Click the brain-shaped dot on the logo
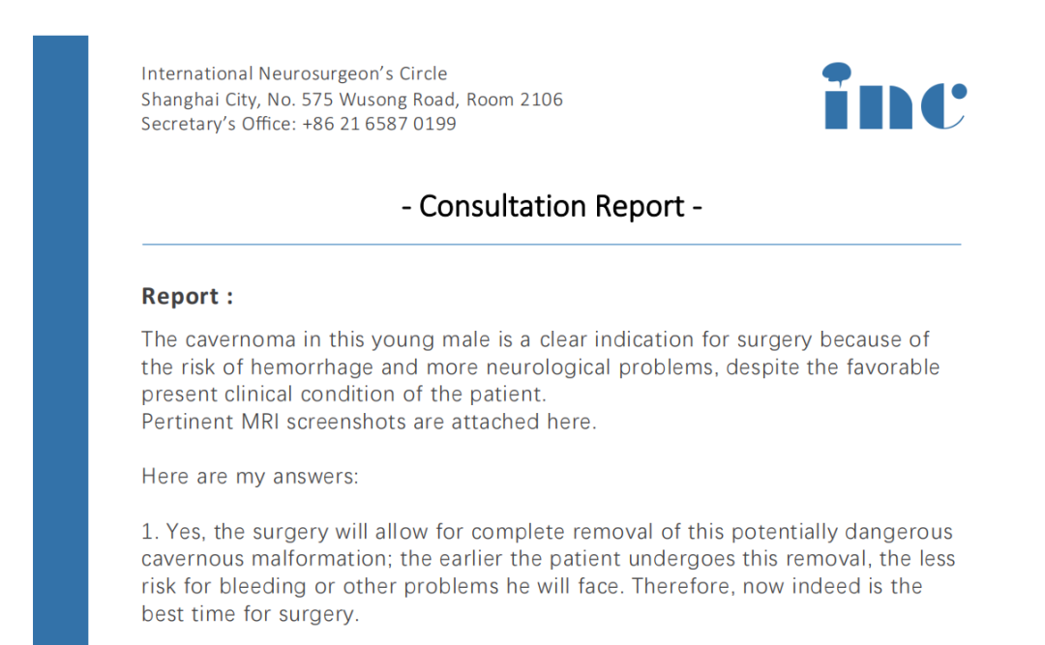The height and width of the screenshot is (645, 1045). 837,72
